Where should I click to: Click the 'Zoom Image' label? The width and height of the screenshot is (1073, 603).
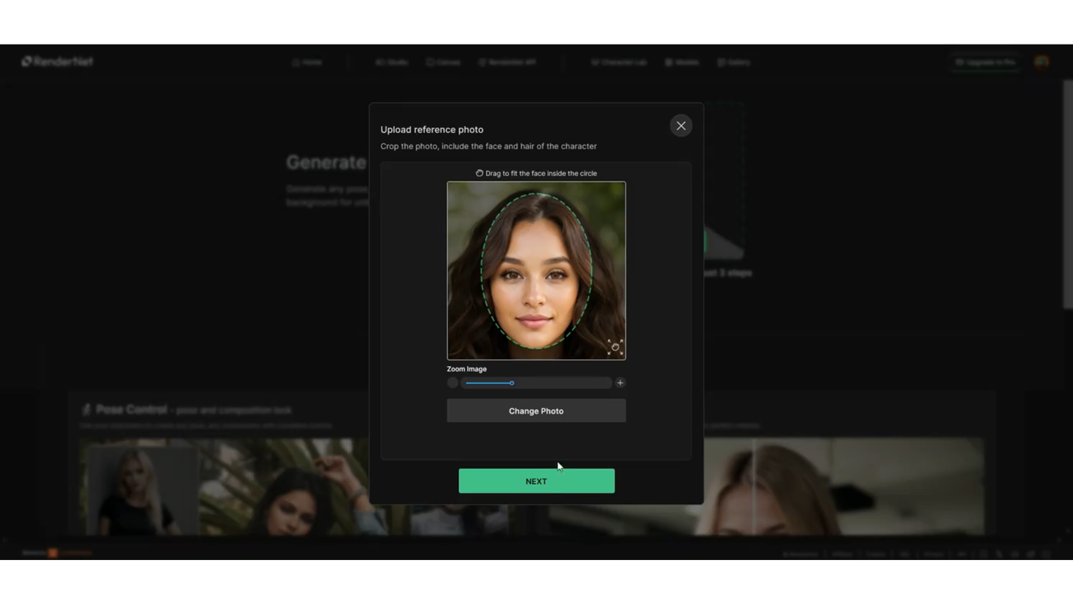pos(467,369)
